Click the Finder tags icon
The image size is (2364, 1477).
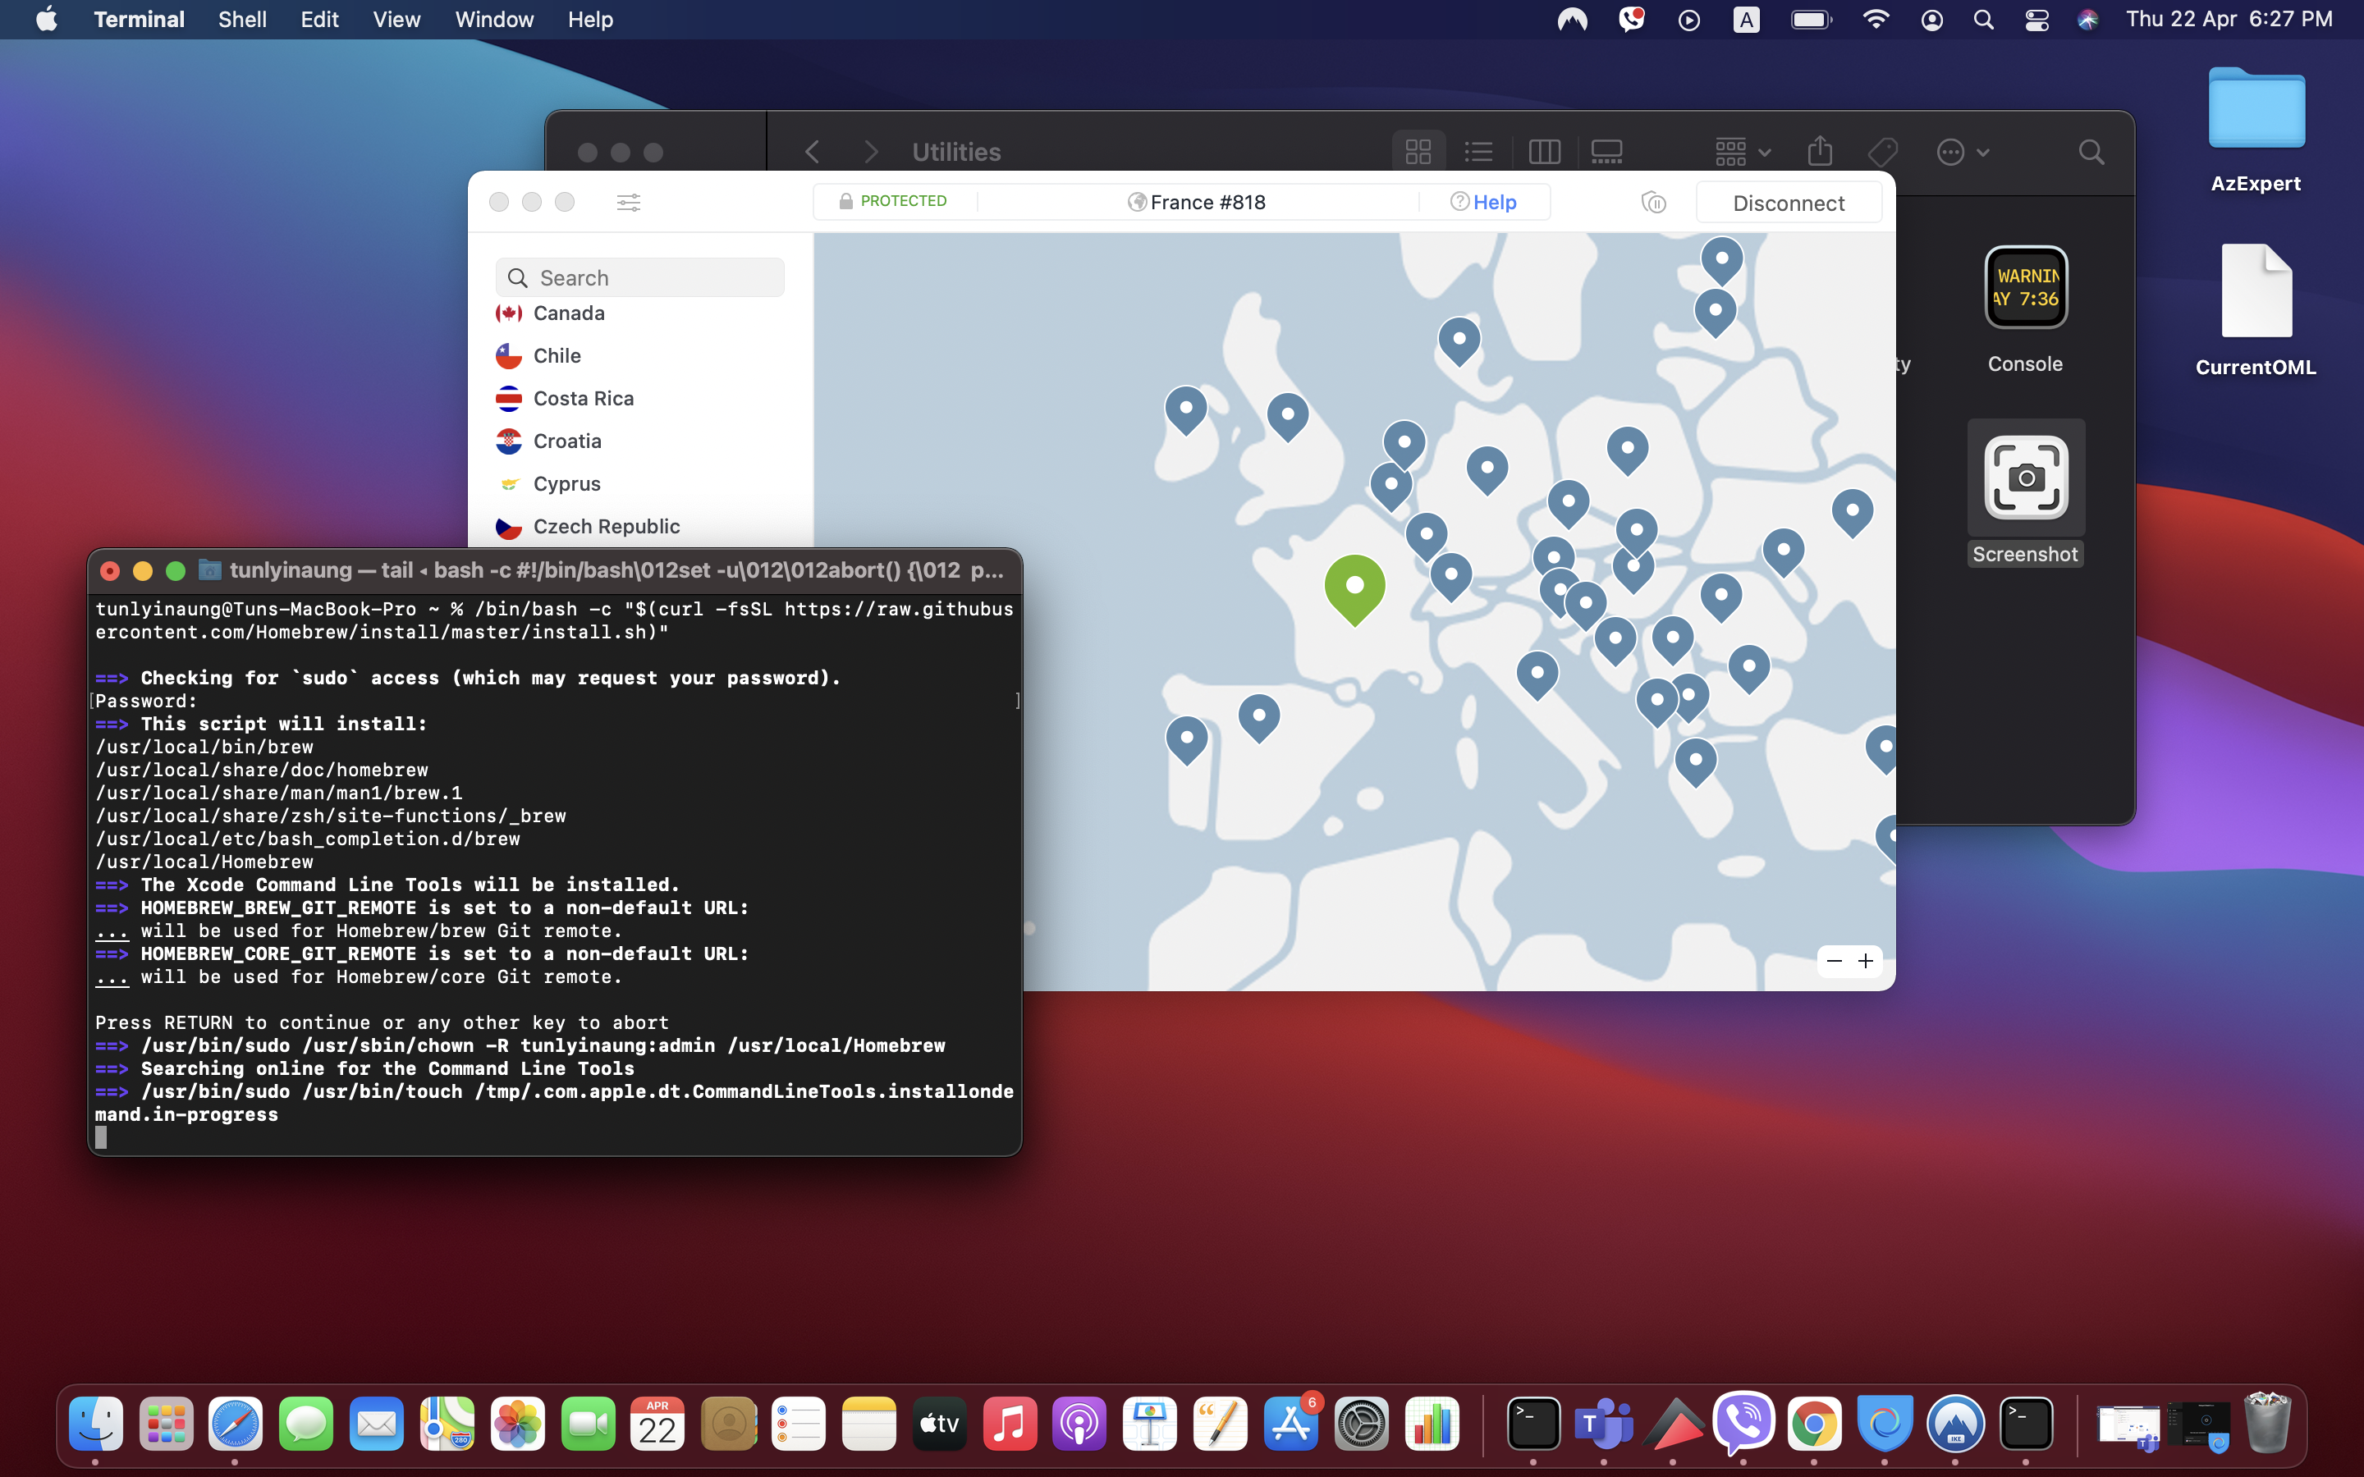(1881, 152)
